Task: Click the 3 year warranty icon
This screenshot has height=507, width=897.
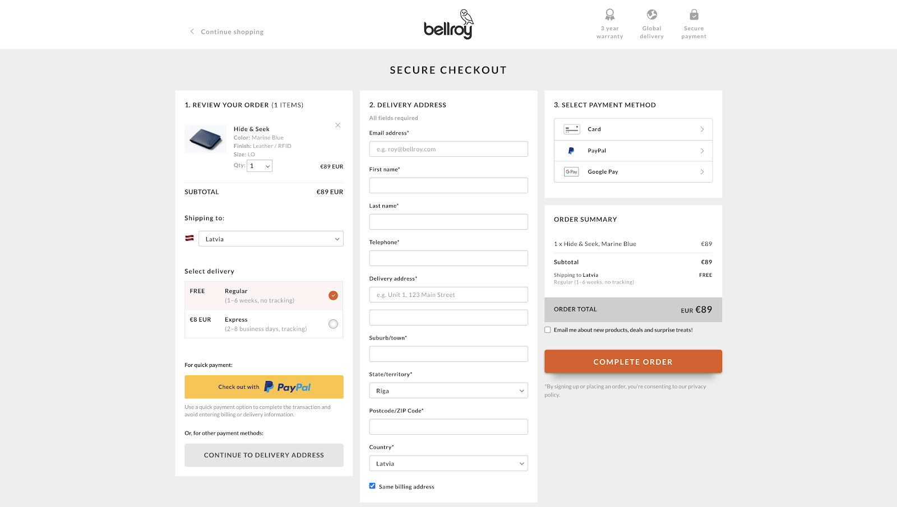Action: point(609,14)
